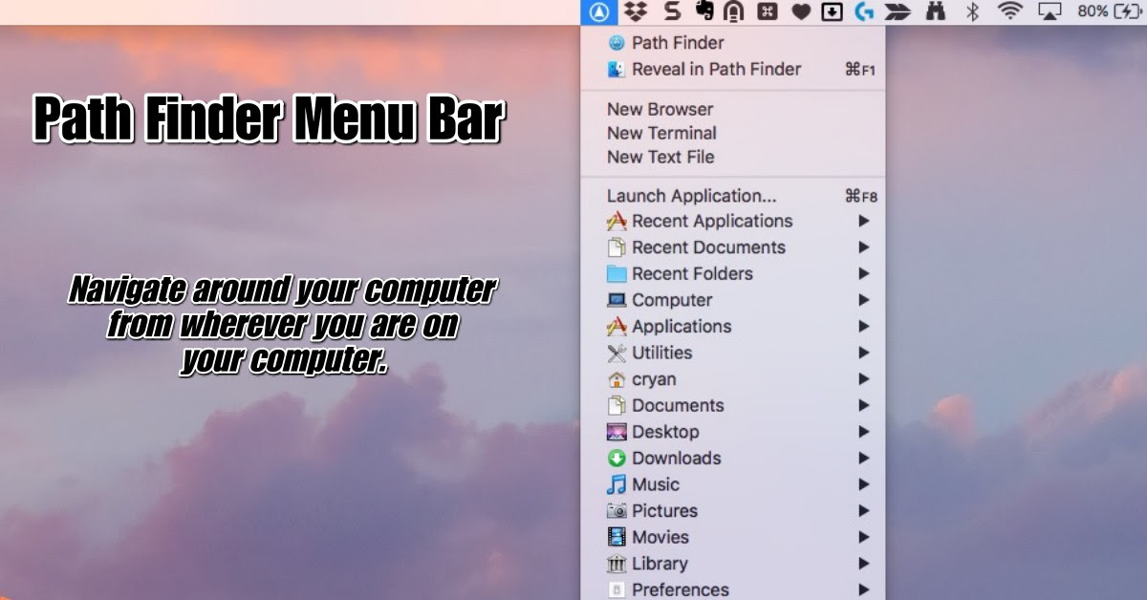
Task: Open the Evernote elephant menu bar icon
Action: [703, 11]
